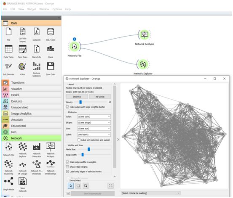Screen dimensions: 233x198
Task: Click the Datasets widget icon
Action: (37, 32)
